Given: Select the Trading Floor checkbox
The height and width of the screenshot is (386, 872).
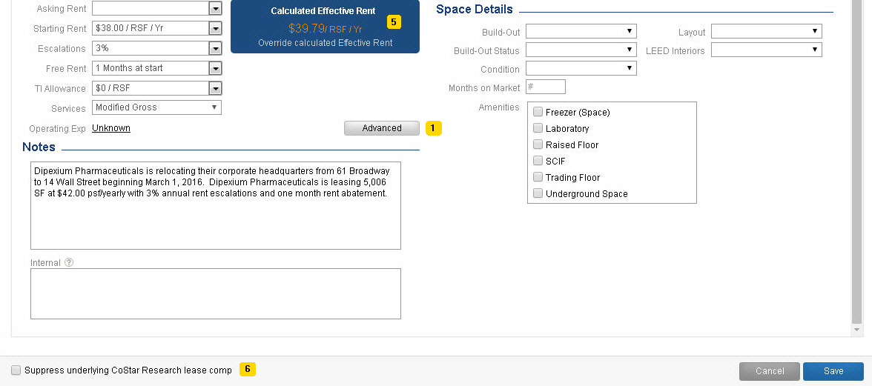Looking at the screenshot, I should [x=538, y=177].
